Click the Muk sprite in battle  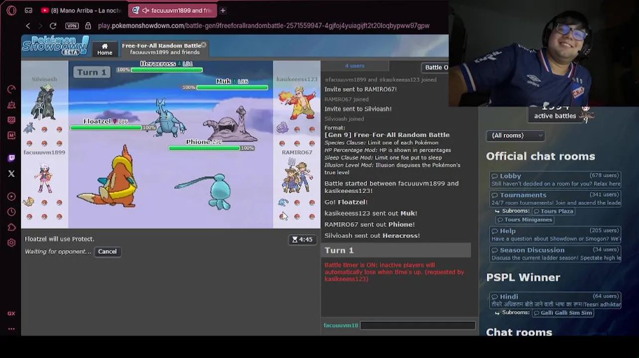tap(230, 124)
